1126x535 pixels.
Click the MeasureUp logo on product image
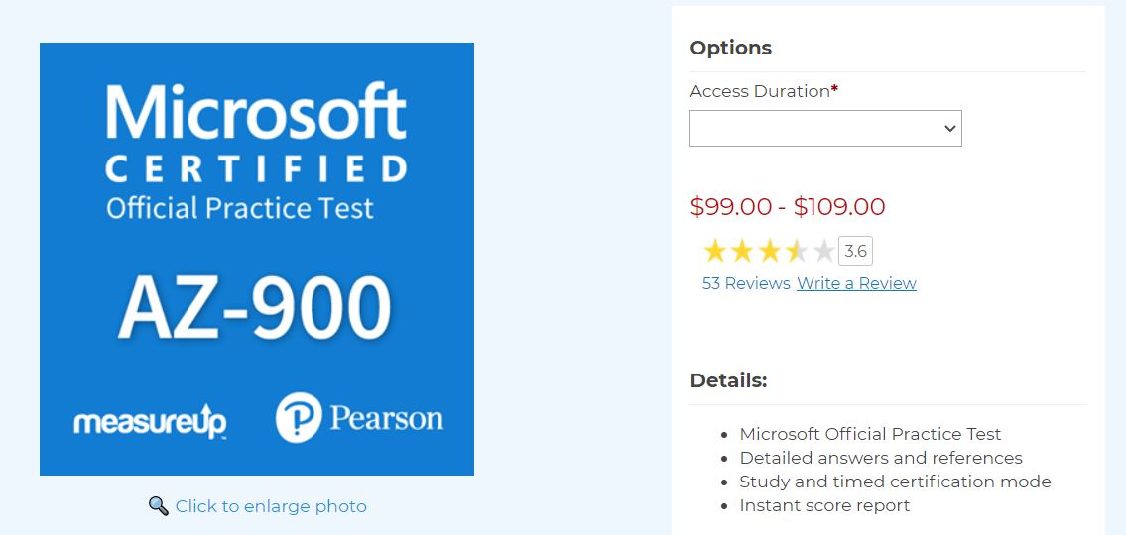(x=150, y=421)
